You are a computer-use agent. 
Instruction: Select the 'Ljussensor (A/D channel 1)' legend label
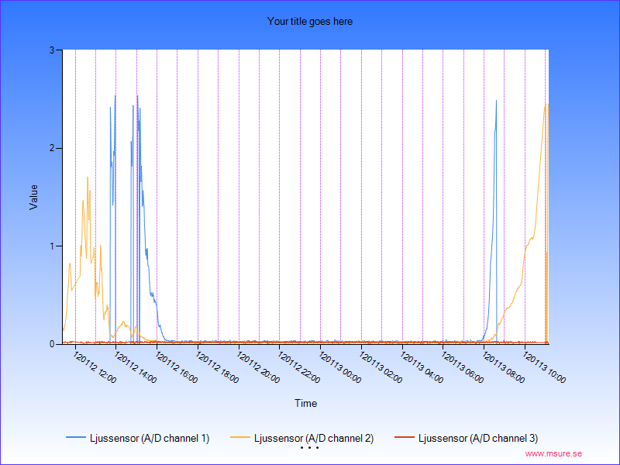coord(149,439)
